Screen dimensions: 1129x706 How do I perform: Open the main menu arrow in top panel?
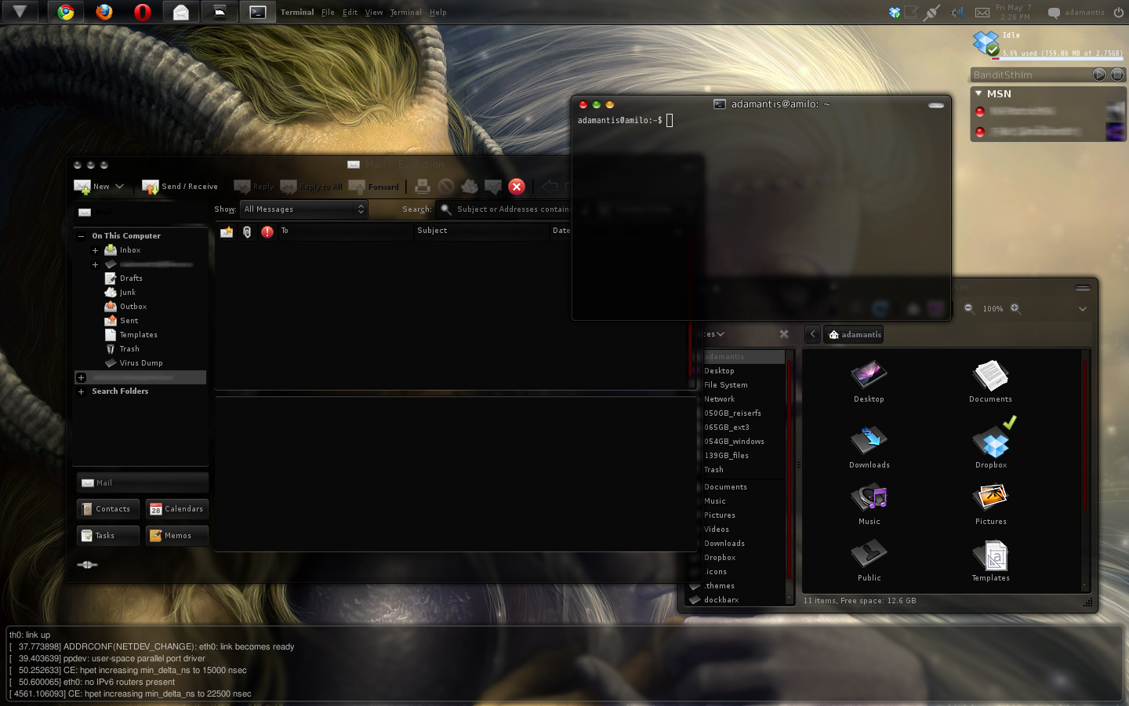[21, 12]
